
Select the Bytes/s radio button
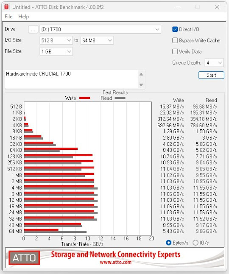tap(168, 243)
